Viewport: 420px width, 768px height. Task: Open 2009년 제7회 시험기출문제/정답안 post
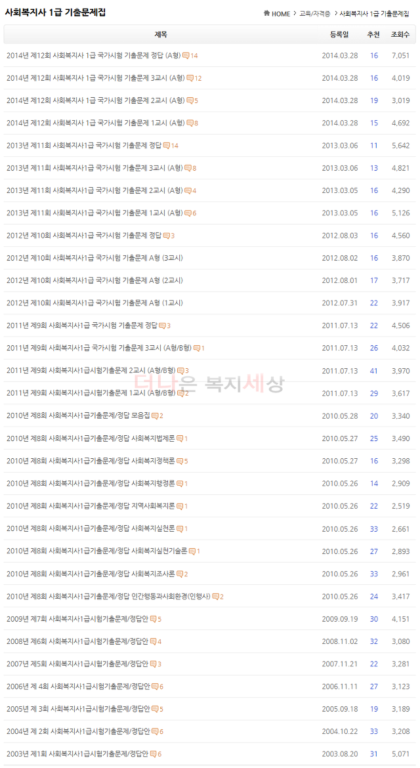[x=77, y=618]
